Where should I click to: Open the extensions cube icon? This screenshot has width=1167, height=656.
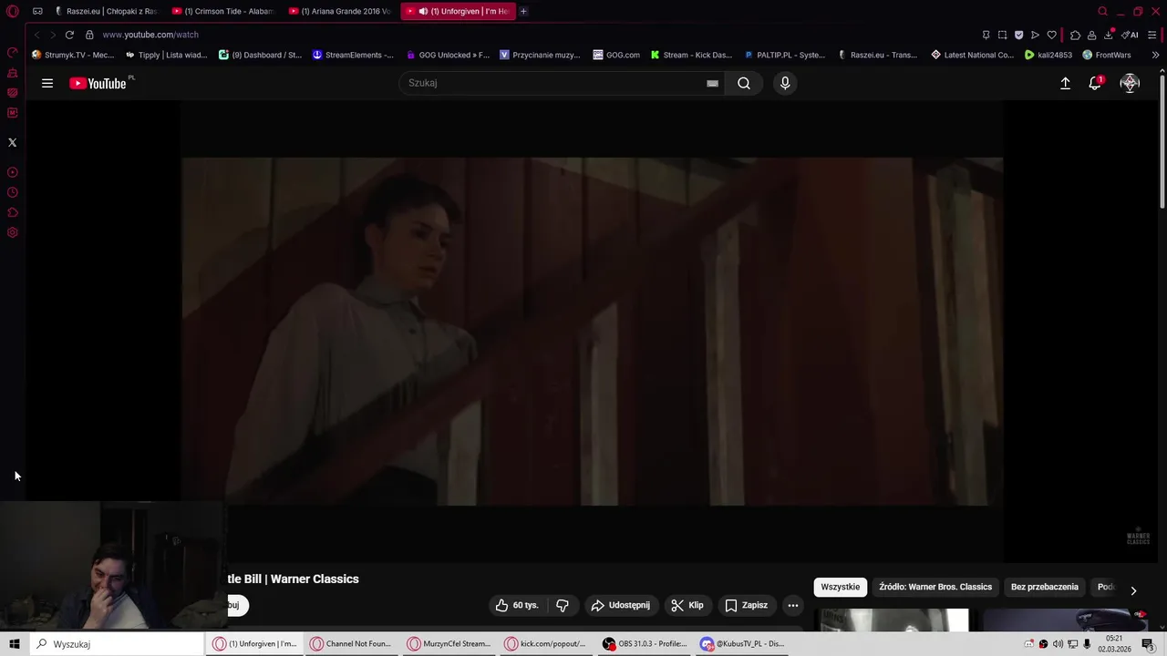tap(1075, 35)
